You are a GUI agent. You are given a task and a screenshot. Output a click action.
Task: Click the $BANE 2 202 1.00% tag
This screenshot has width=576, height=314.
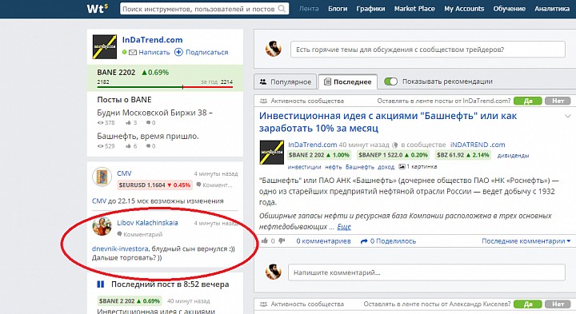point(318,155)
